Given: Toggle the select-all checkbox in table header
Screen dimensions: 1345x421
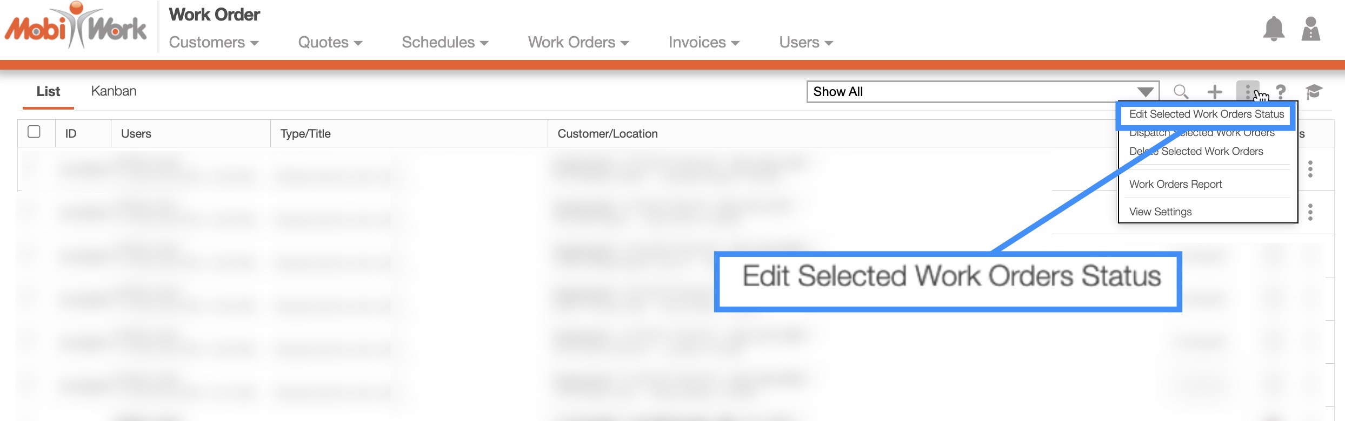Looking at the screenshot, I should pyautogui.click(x=34, y=132).
